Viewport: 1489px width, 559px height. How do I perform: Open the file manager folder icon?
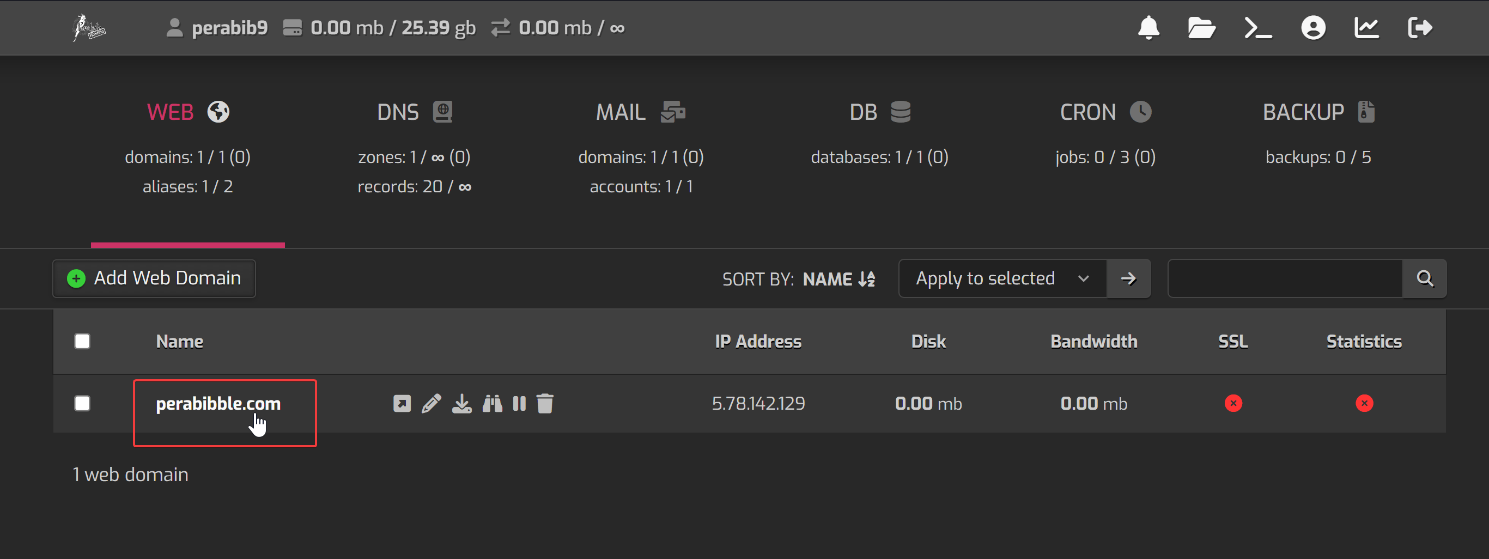click(1201, 28)
